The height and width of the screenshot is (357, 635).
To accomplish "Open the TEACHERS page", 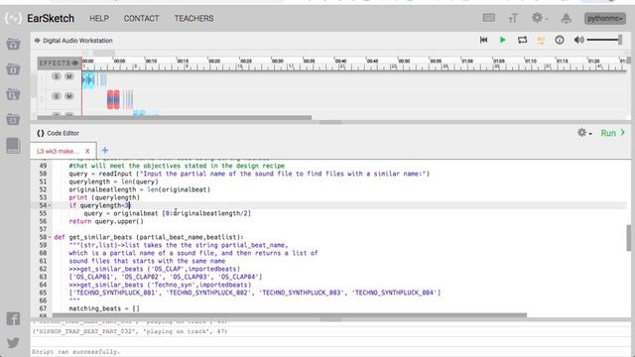I will coord(194,19).
